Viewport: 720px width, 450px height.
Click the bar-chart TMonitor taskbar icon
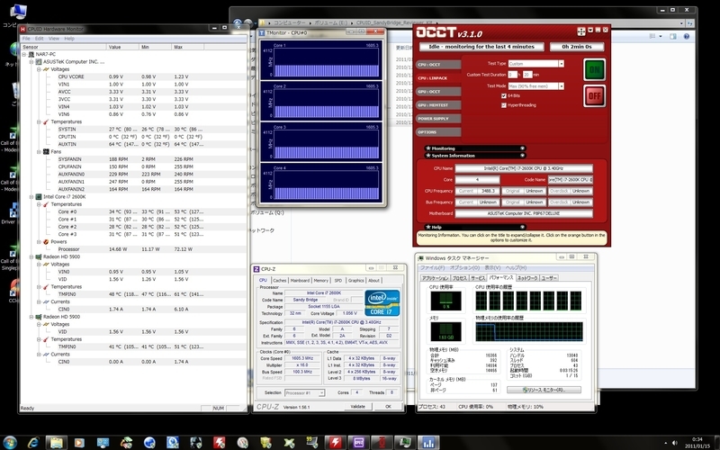tap(428, 442)
